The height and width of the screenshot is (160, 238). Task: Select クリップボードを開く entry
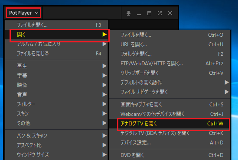(170, 73)
